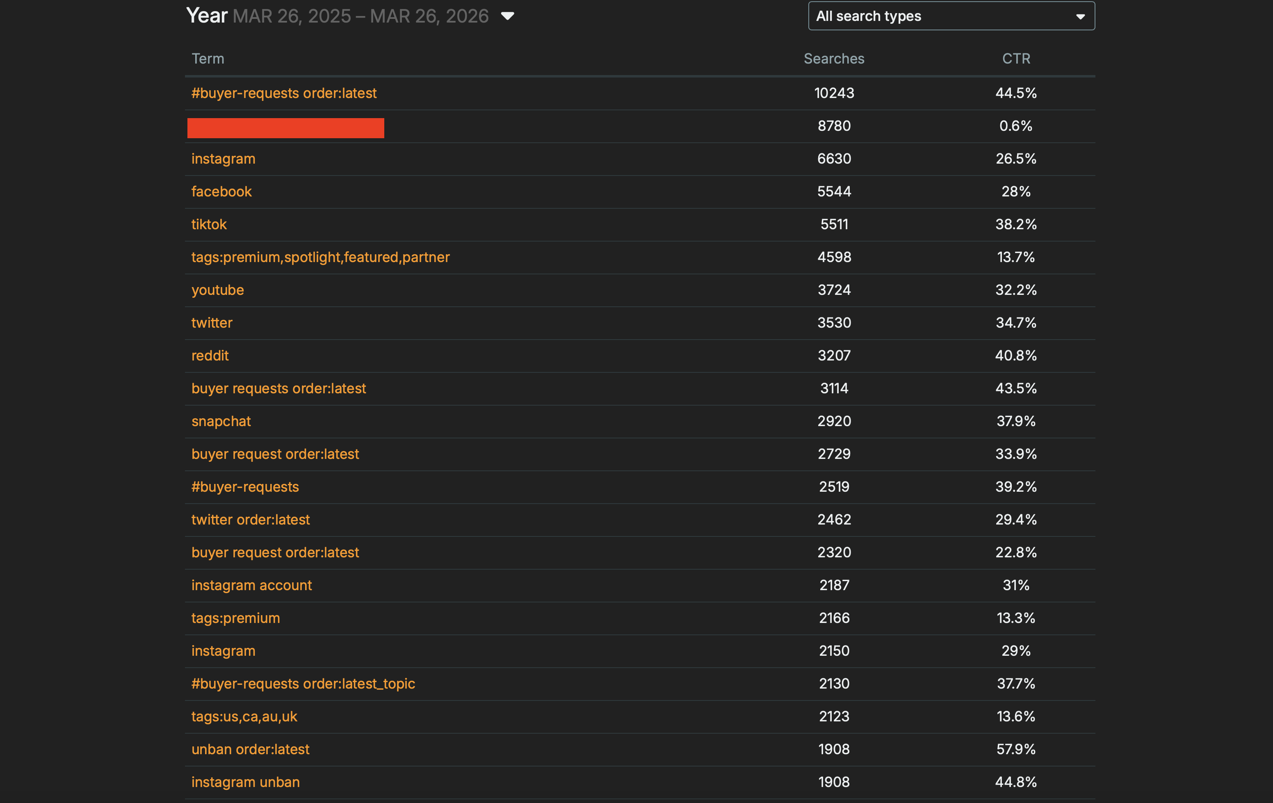The height and width of the screenshot is (803, 1273).
Task: Open the 'facebook' search term link
Action: click(221, 192)
